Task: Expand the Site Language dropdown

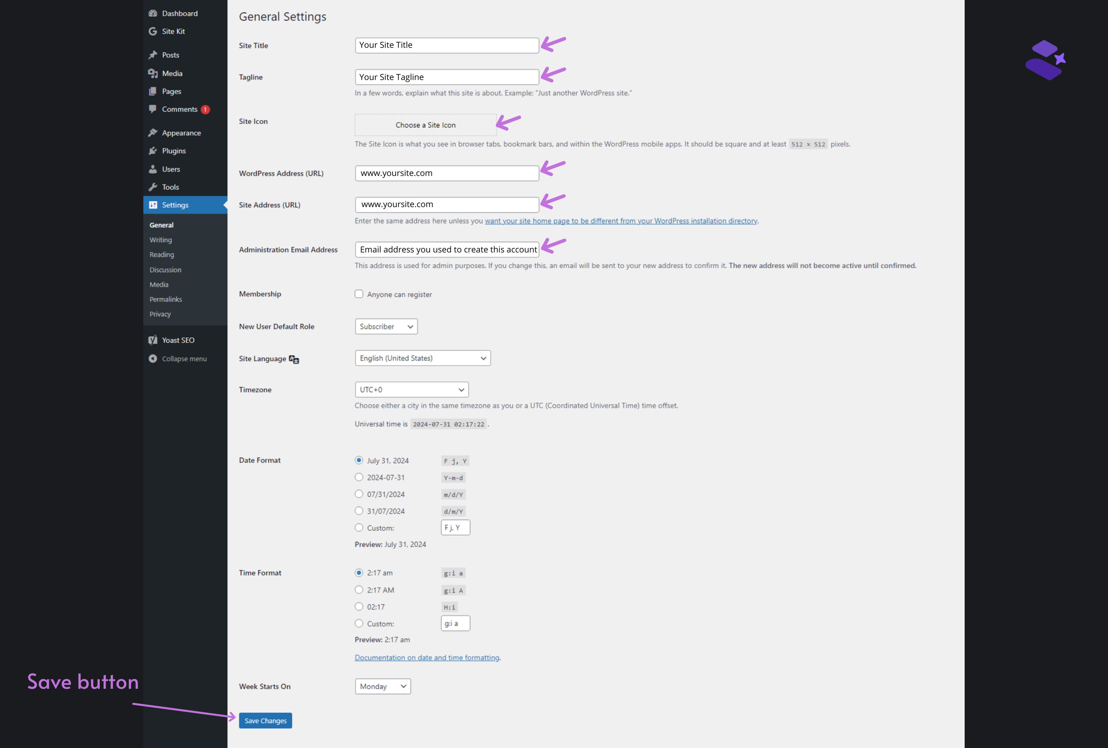Action: point(420,358)
